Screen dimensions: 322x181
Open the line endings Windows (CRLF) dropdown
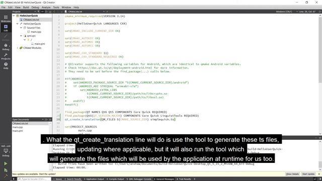point(287,12)
